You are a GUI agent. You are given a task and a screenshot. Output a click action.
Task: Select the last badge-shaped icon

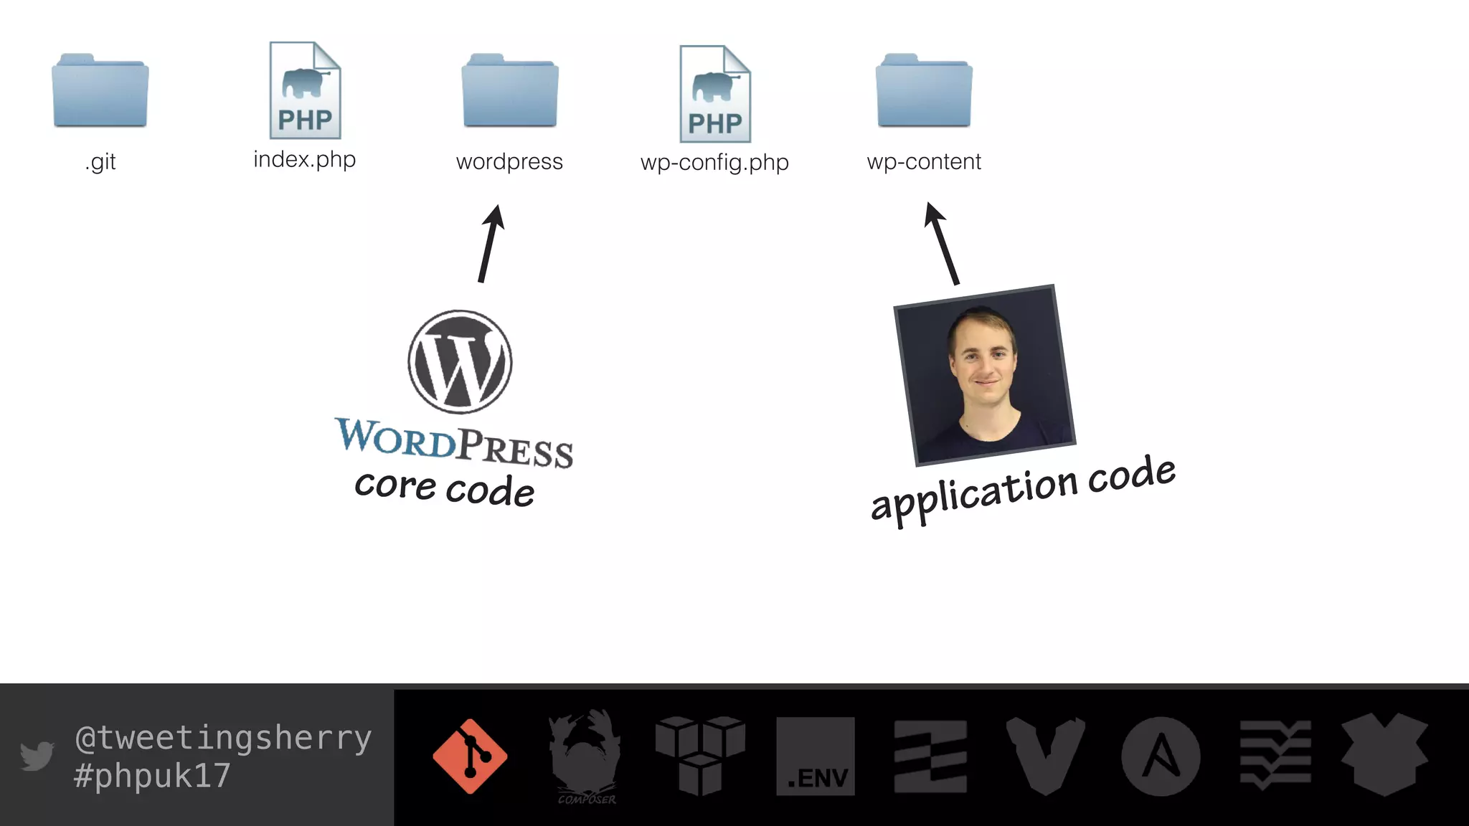(1385, 755)
